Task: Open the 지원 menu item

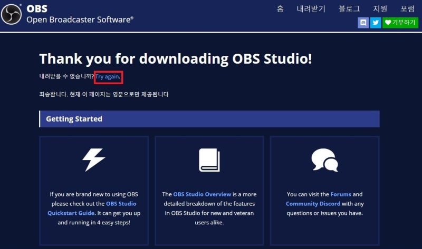Action: [380, 9]
